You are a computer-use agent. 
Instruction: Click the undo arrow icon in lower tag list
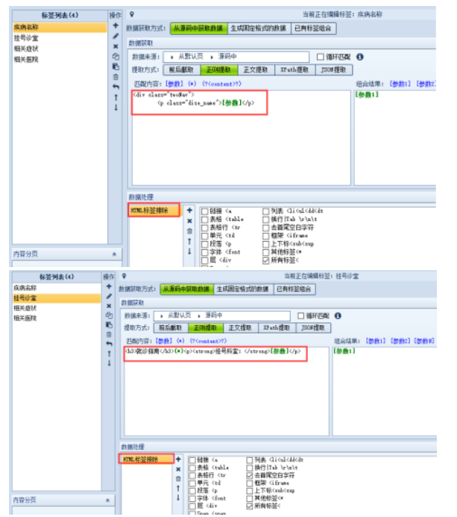115,345
